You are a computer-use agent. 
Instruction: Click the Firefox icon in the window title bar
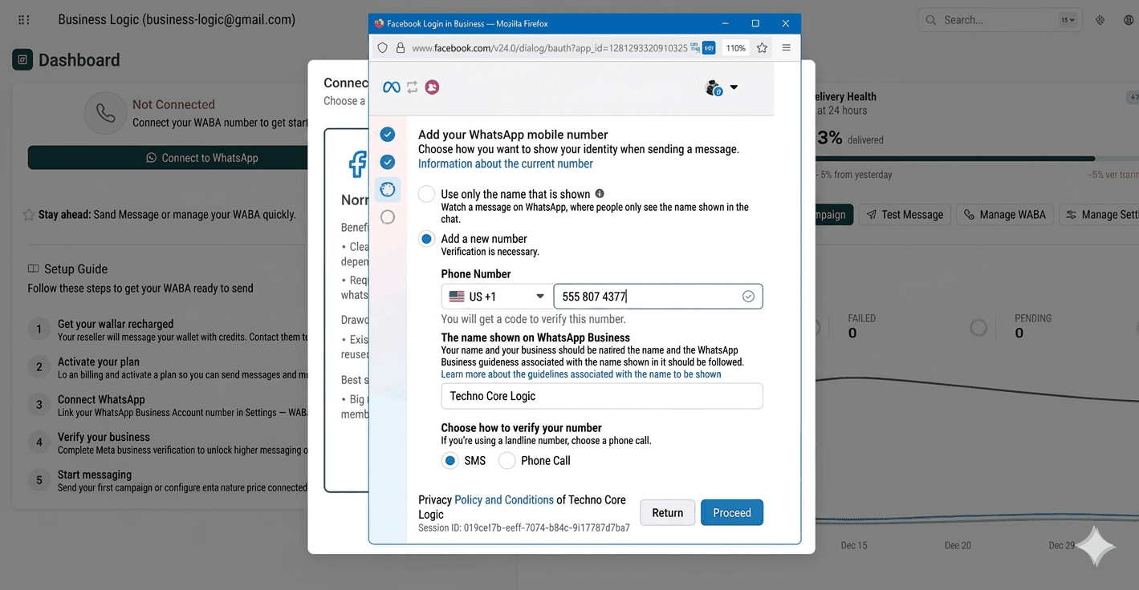379,24
